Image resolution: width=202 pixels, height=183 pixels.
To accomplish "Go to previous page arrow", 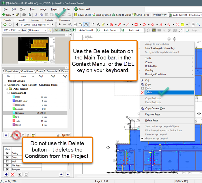I will coord(17,24).
